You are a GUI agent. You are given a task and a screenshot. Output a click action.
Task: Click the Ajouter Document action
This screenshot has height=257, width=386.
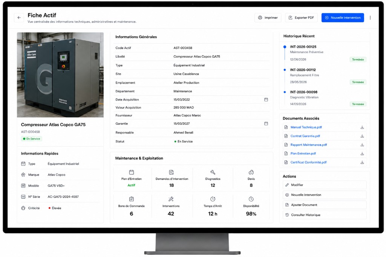[x=325, y=205]
